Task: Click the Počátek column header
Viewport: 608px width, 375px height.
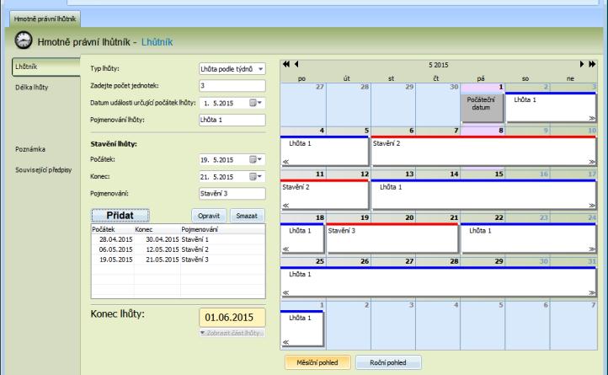Action: (113, 229)
